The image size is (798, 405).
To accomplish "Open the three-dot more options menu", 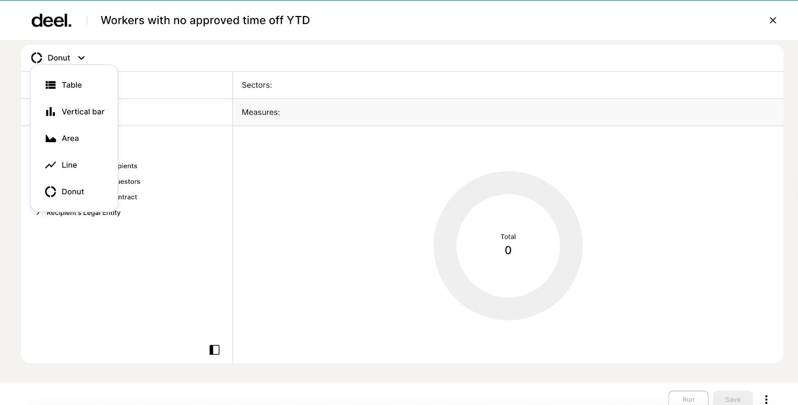I will [x=766, y=399].
